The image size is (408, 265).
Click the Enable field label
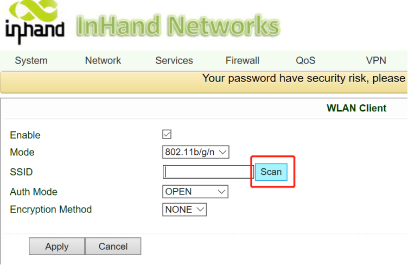point(25,135)
